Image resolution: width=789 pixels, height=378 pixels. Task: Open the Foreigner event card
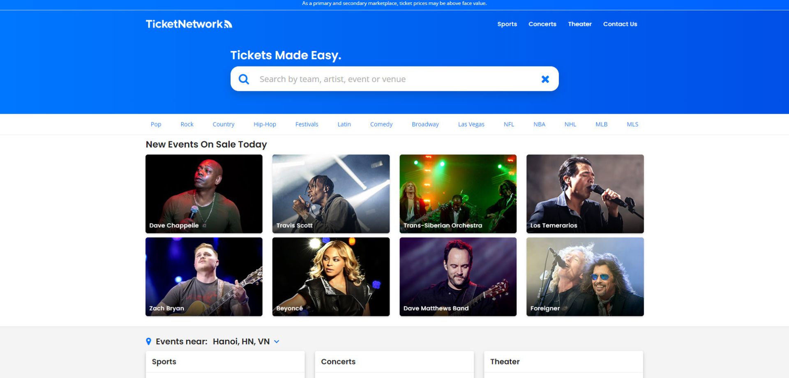tap(585, 277)
